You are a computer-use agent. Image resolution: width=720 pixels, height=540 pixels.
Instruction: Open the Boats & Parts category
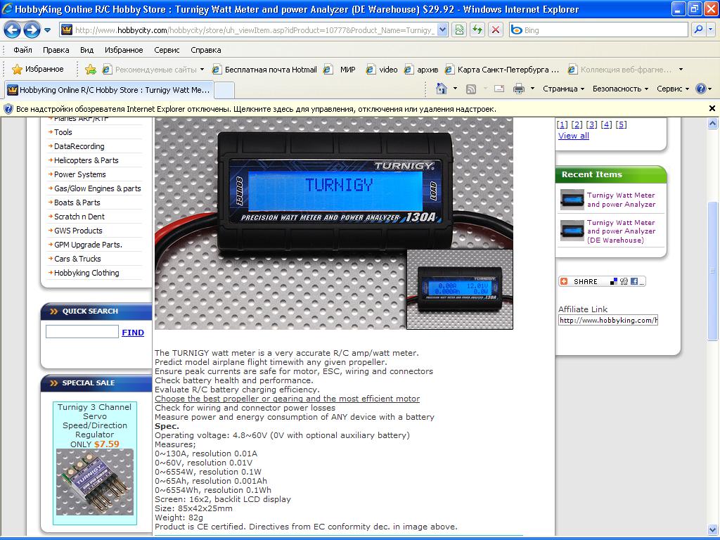77,202
